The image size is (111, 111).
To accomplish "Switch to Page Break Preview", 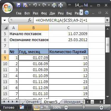I will coord(48,107).
